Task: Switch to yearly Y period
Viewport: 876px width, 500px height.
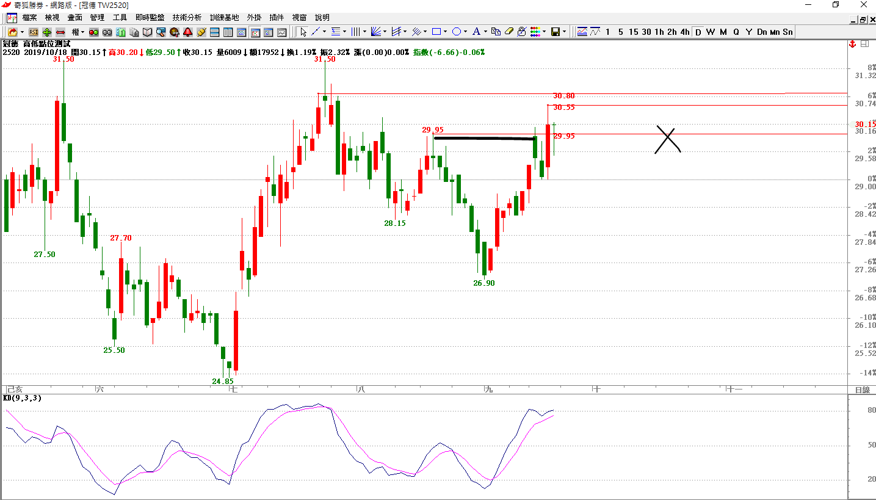Action: 749,32
